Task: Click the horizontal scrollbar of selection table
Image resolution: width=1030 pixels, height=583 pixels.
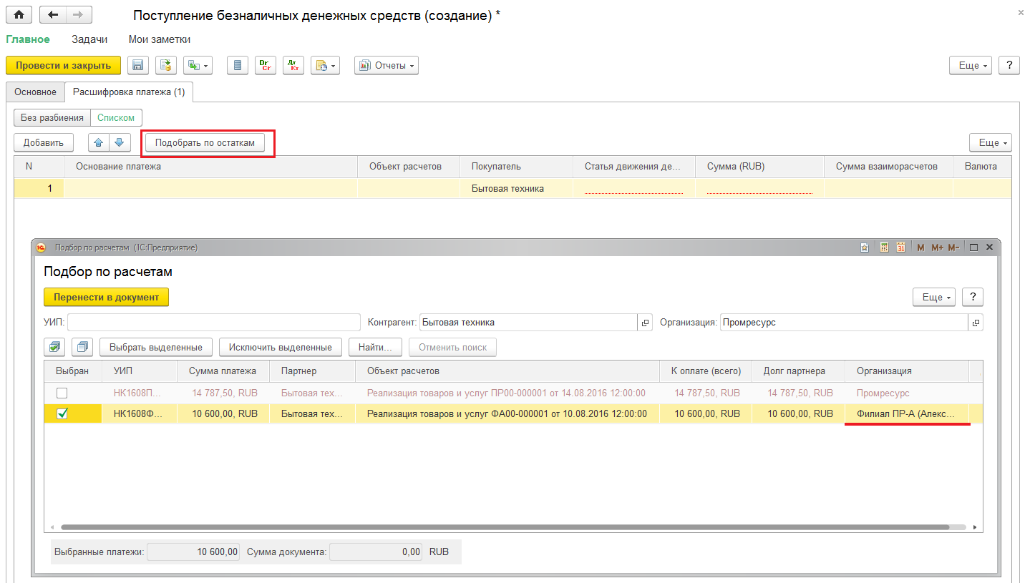Action: pyautogui.click(x=505, y=527)
